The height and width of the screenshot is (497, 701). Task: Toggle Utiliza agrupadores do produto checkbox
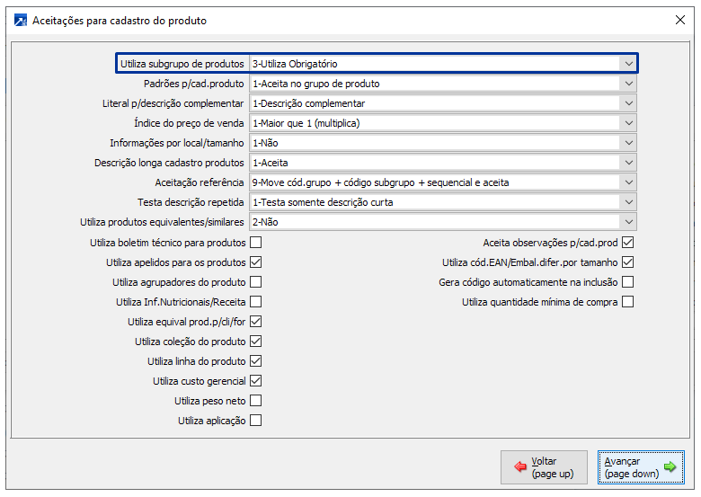[x=256, y=282]
